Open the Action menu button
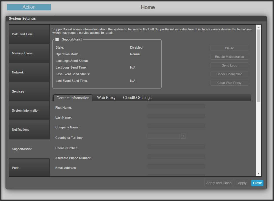The height and width of the screenshot is (201, 274). point(29,7)
